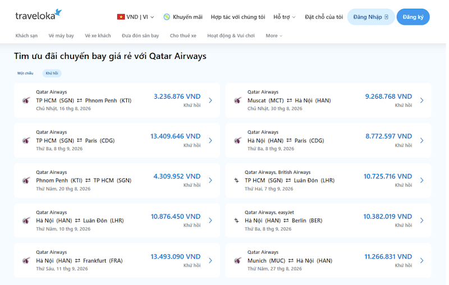
Task: Click multi-airline icon on Hà Nội–Berlin card
Action: [236, 220]
